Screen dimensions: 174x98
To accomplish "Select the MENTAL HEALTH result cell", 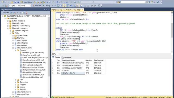I will 73,73.
